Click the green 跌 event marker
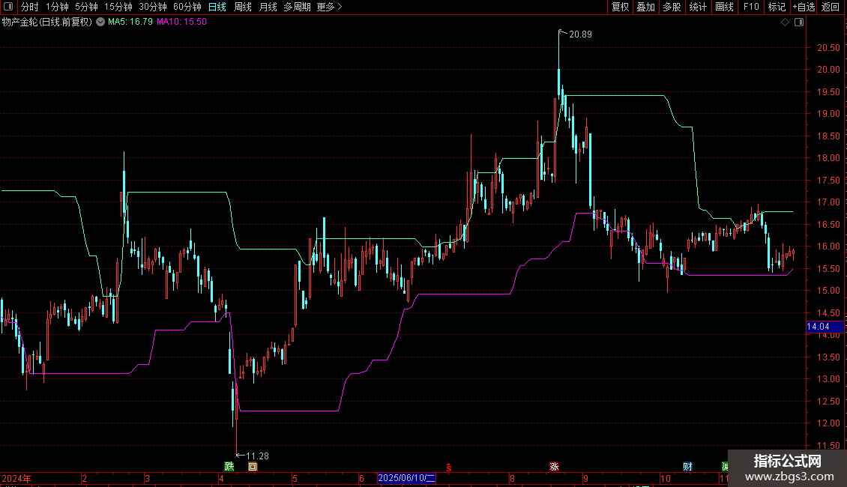Viewport: 847px width, 487px height. 229,467
